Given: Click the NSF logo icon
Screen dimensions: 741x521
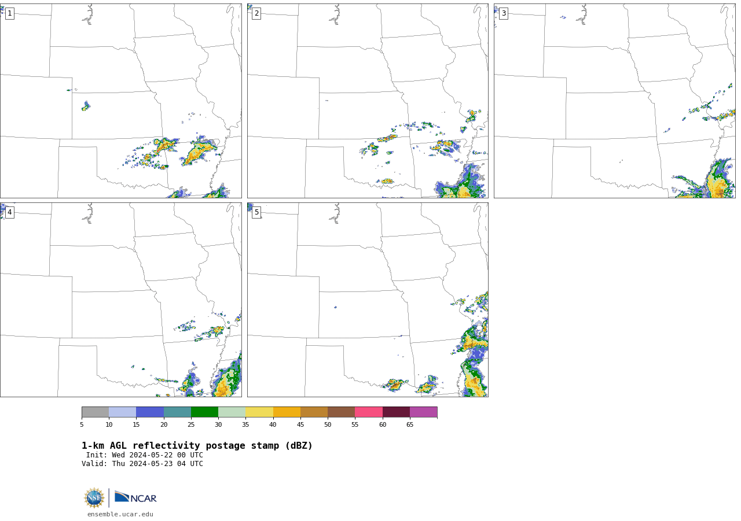Looking at the screenshot, I should 94,498.
